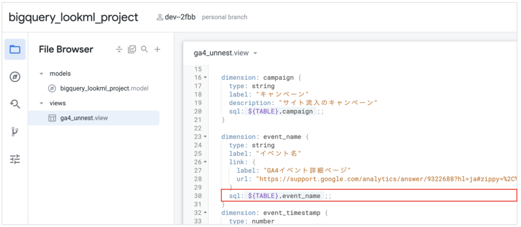The width and height of the screenshot is (521, 227).
Task: Fold the campaign dimension at line 16
Action: click(205, 78)
